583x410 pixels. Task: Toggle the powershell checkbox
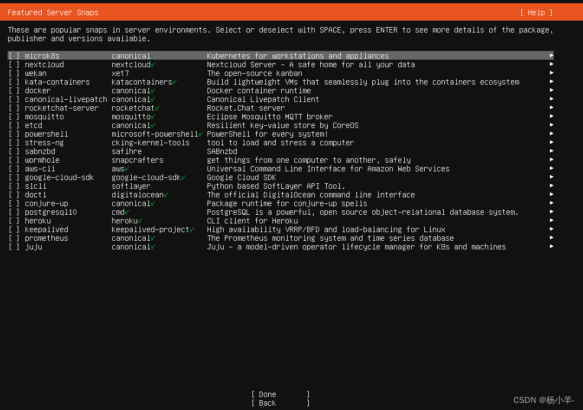[x=14, y=134]
